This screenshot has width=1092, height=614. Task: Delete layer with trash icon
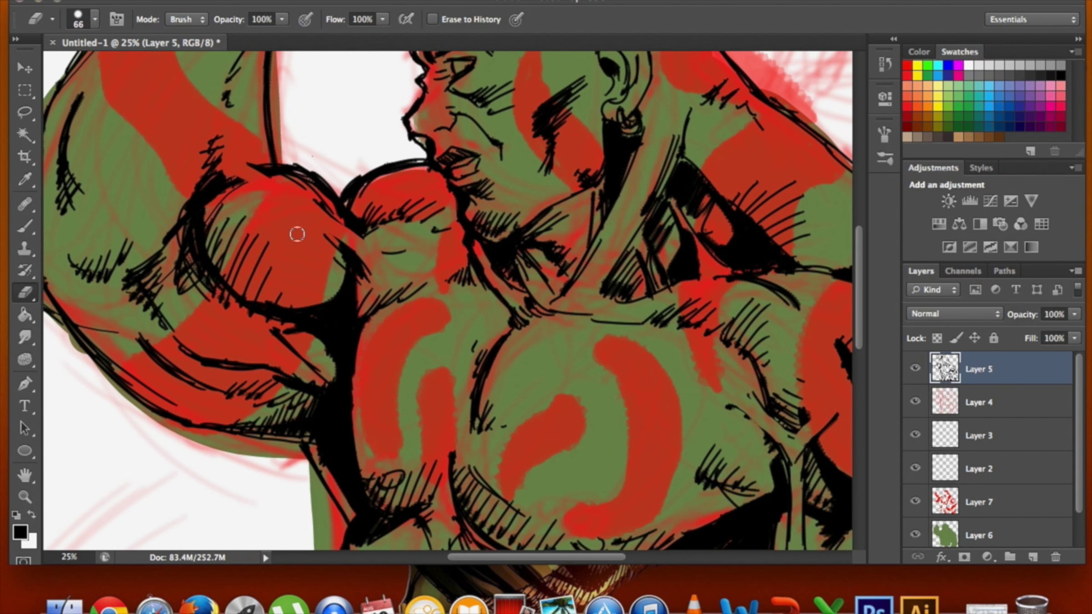[x=1056, y=557]
